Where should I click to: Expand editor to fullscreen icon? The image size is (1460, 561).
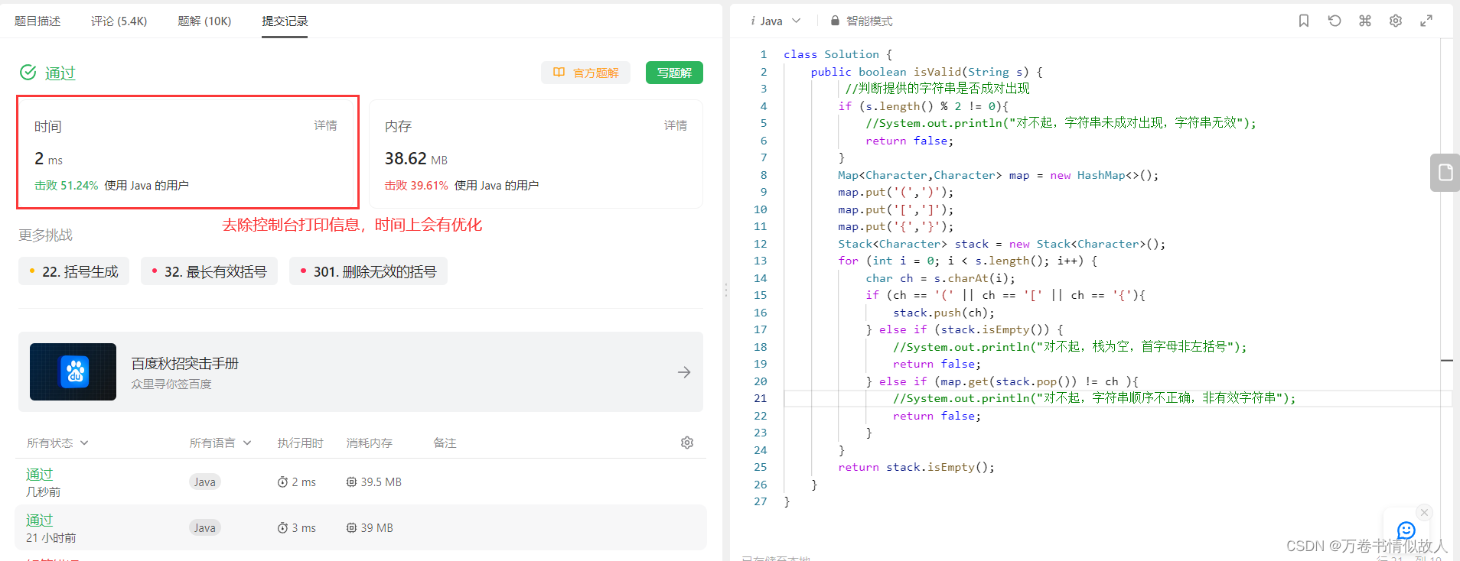(x=1426, y=21)
